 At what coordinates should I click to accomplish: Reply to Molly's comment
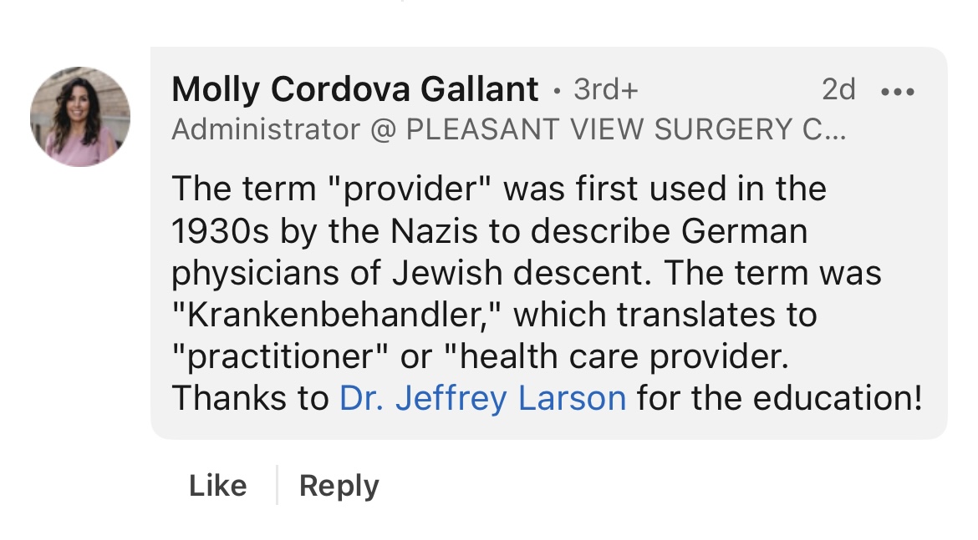pos(339,485)
